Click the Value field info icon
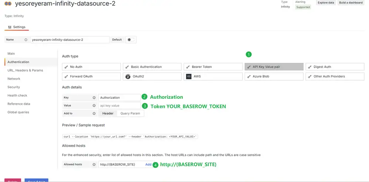 click(94, 105)
